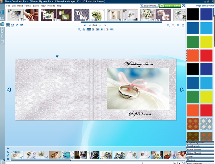Open the Layout menu
Viewport: 215px width, 164px height.
coord(36,6)
